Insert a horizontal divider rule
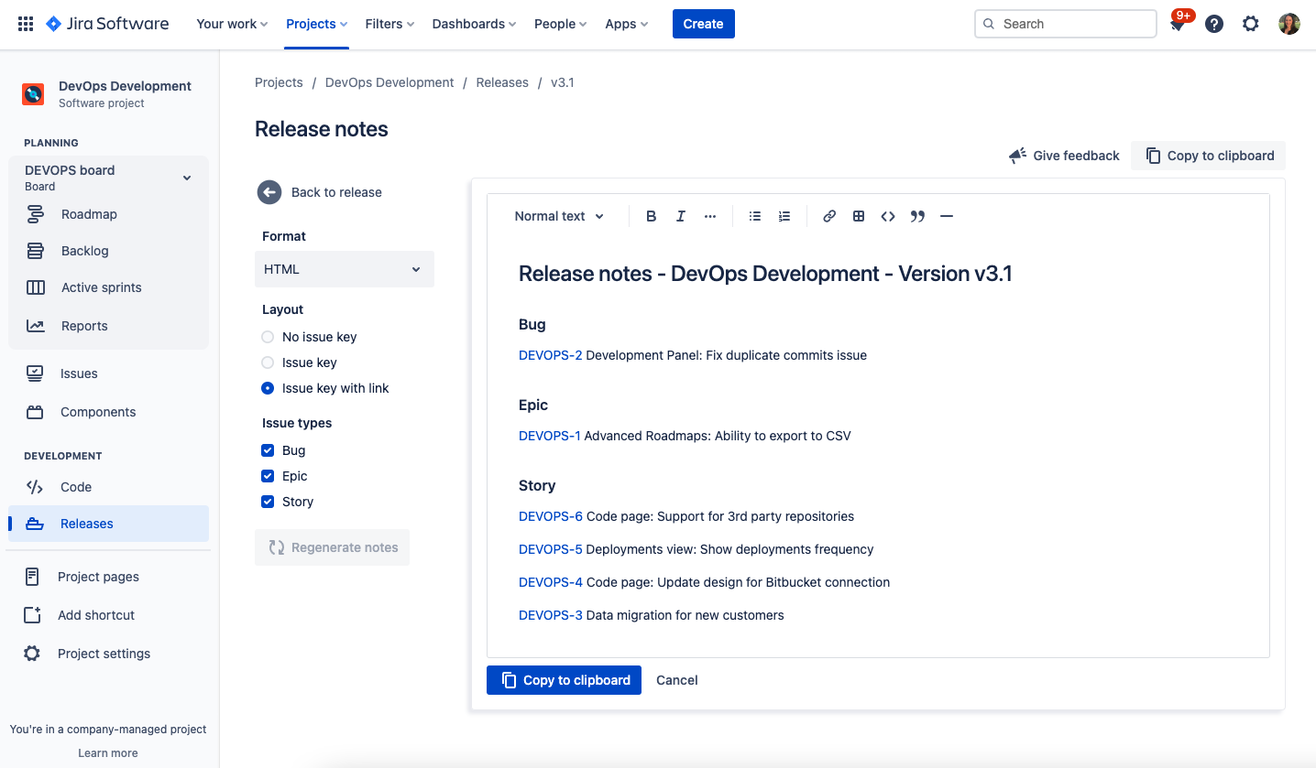 coord(947,216)
